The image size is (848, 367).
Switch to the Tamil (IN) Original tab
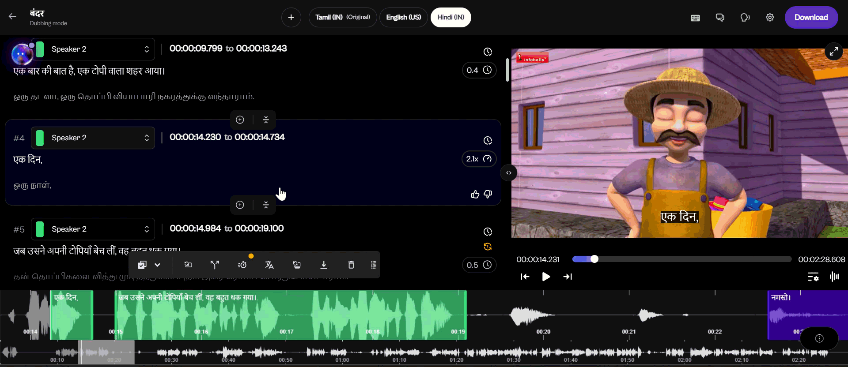pyautogui.click(x=342, y=18)
